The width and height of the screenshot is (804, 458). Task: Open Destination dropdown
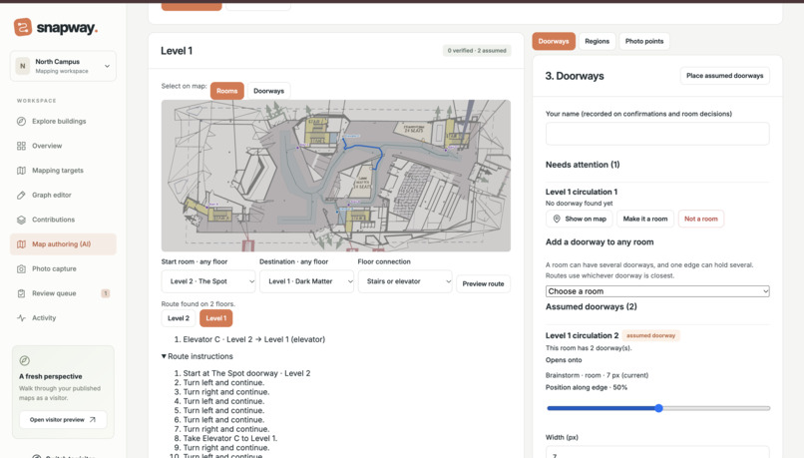point(306,281)
